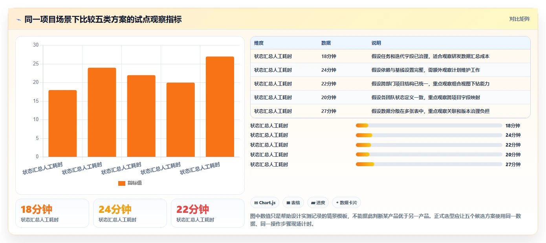
Task: Open the yellow 24分钟 data card
Action: coord(130,213)
